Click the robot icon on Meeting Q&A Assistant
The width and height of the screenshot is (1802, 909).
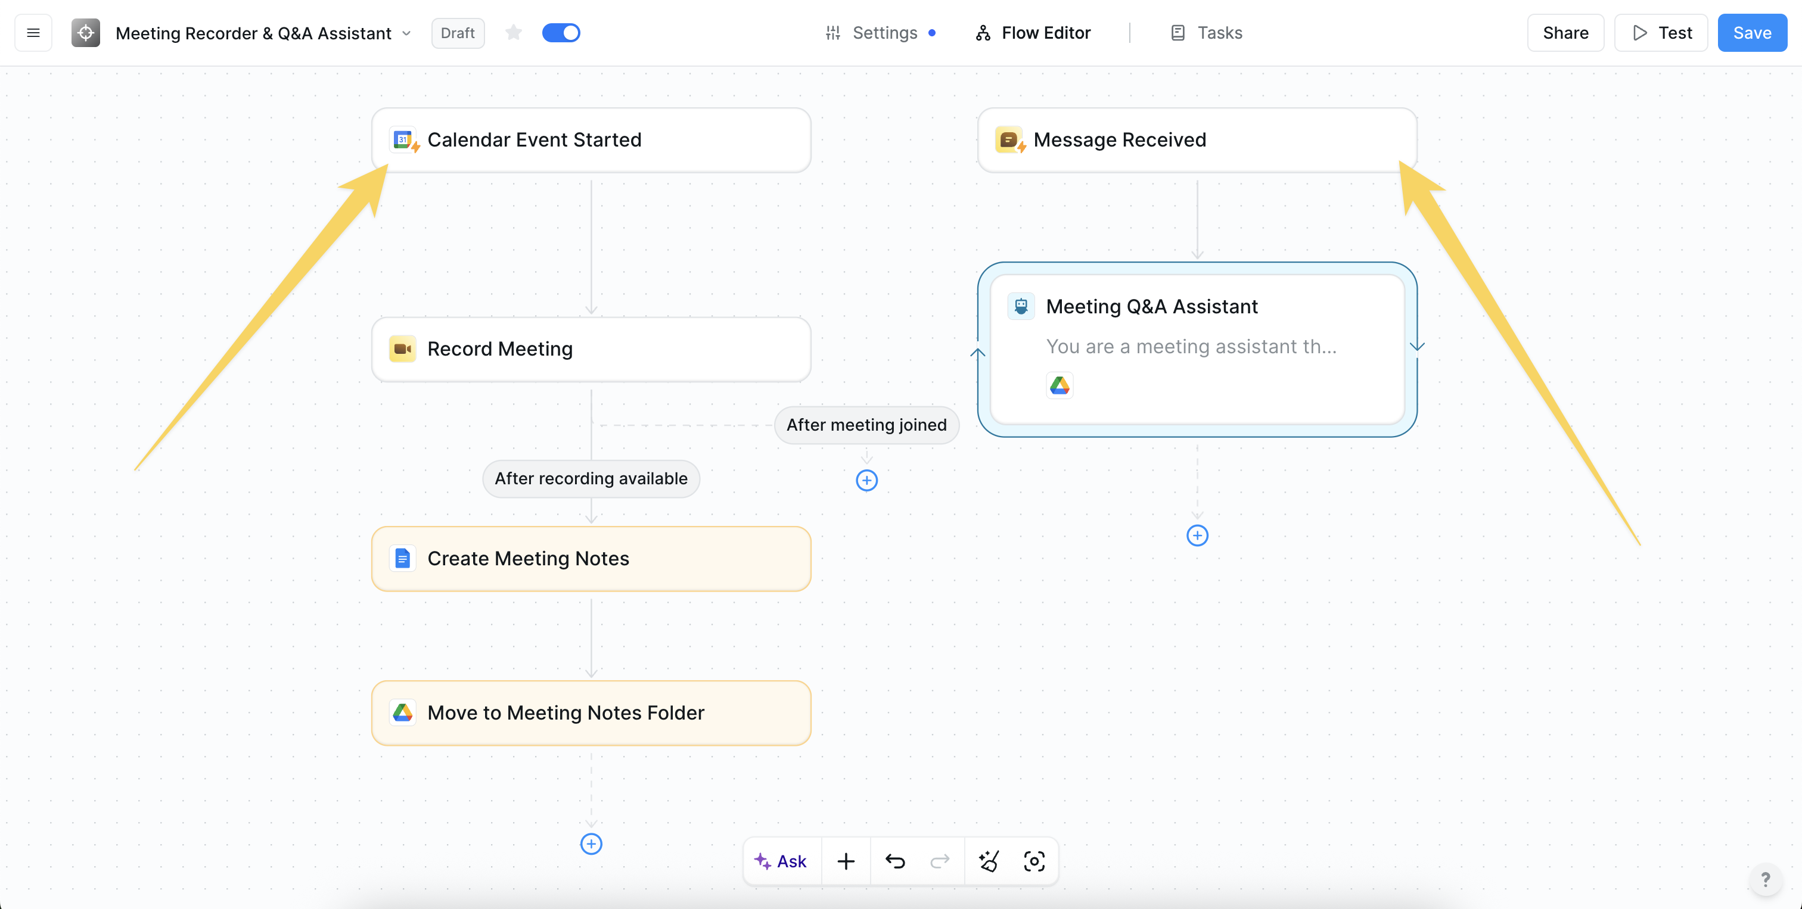(1021, 306)
